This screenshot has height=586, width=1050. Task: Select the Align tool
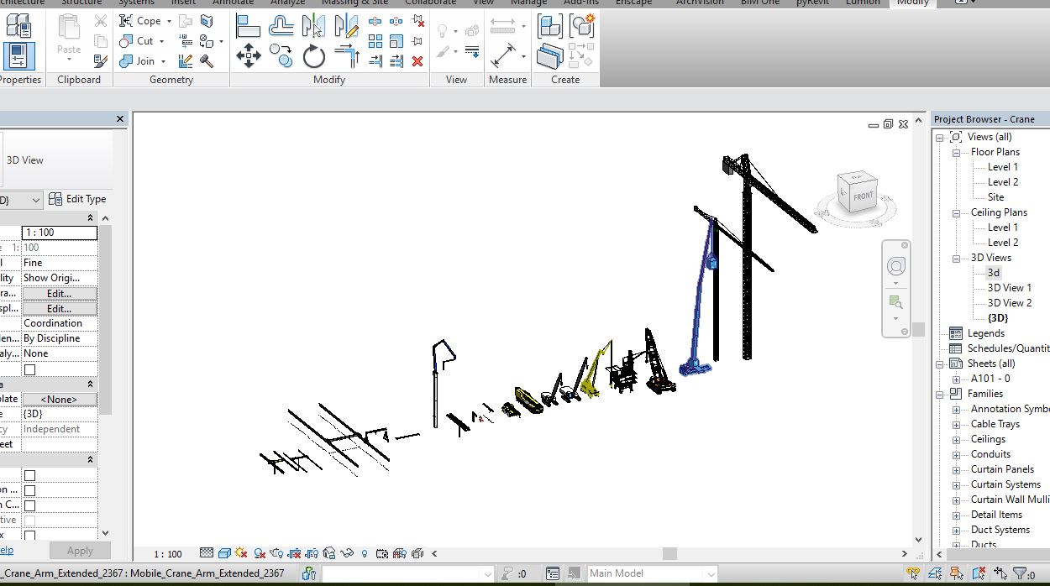click(248, 27)
